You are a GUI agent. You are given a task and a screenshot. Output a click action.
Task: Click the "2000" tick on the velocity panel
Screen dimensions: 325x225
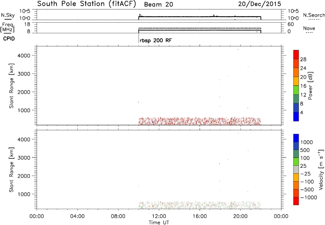tap(24, 176)
